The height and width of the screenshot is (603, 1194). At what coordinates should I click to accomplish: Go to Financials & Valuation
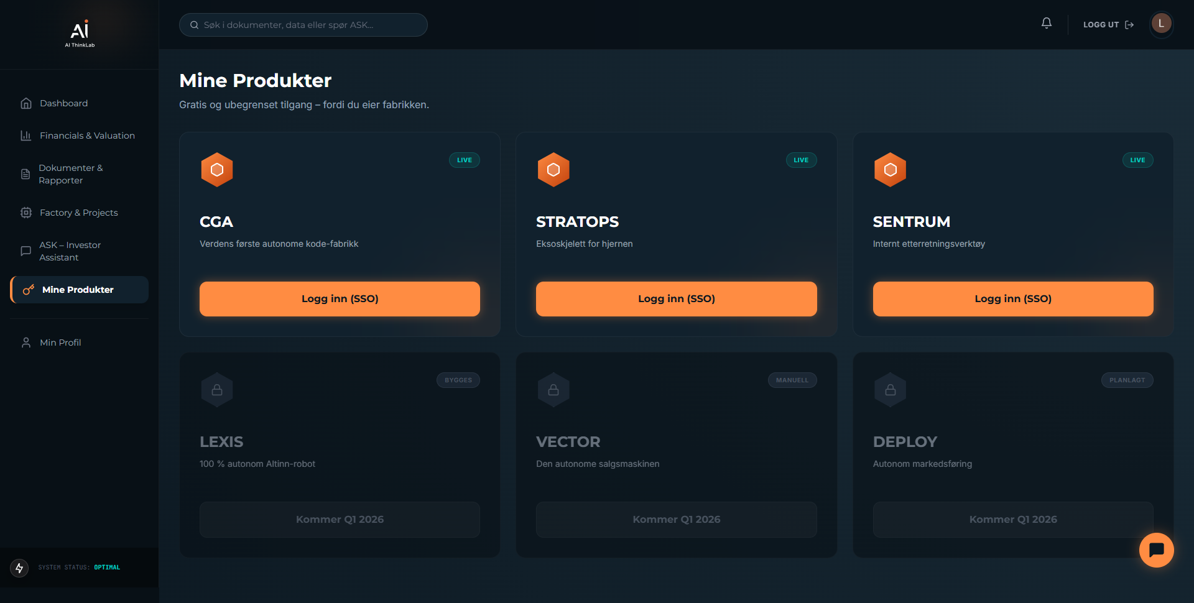point(87,136)
